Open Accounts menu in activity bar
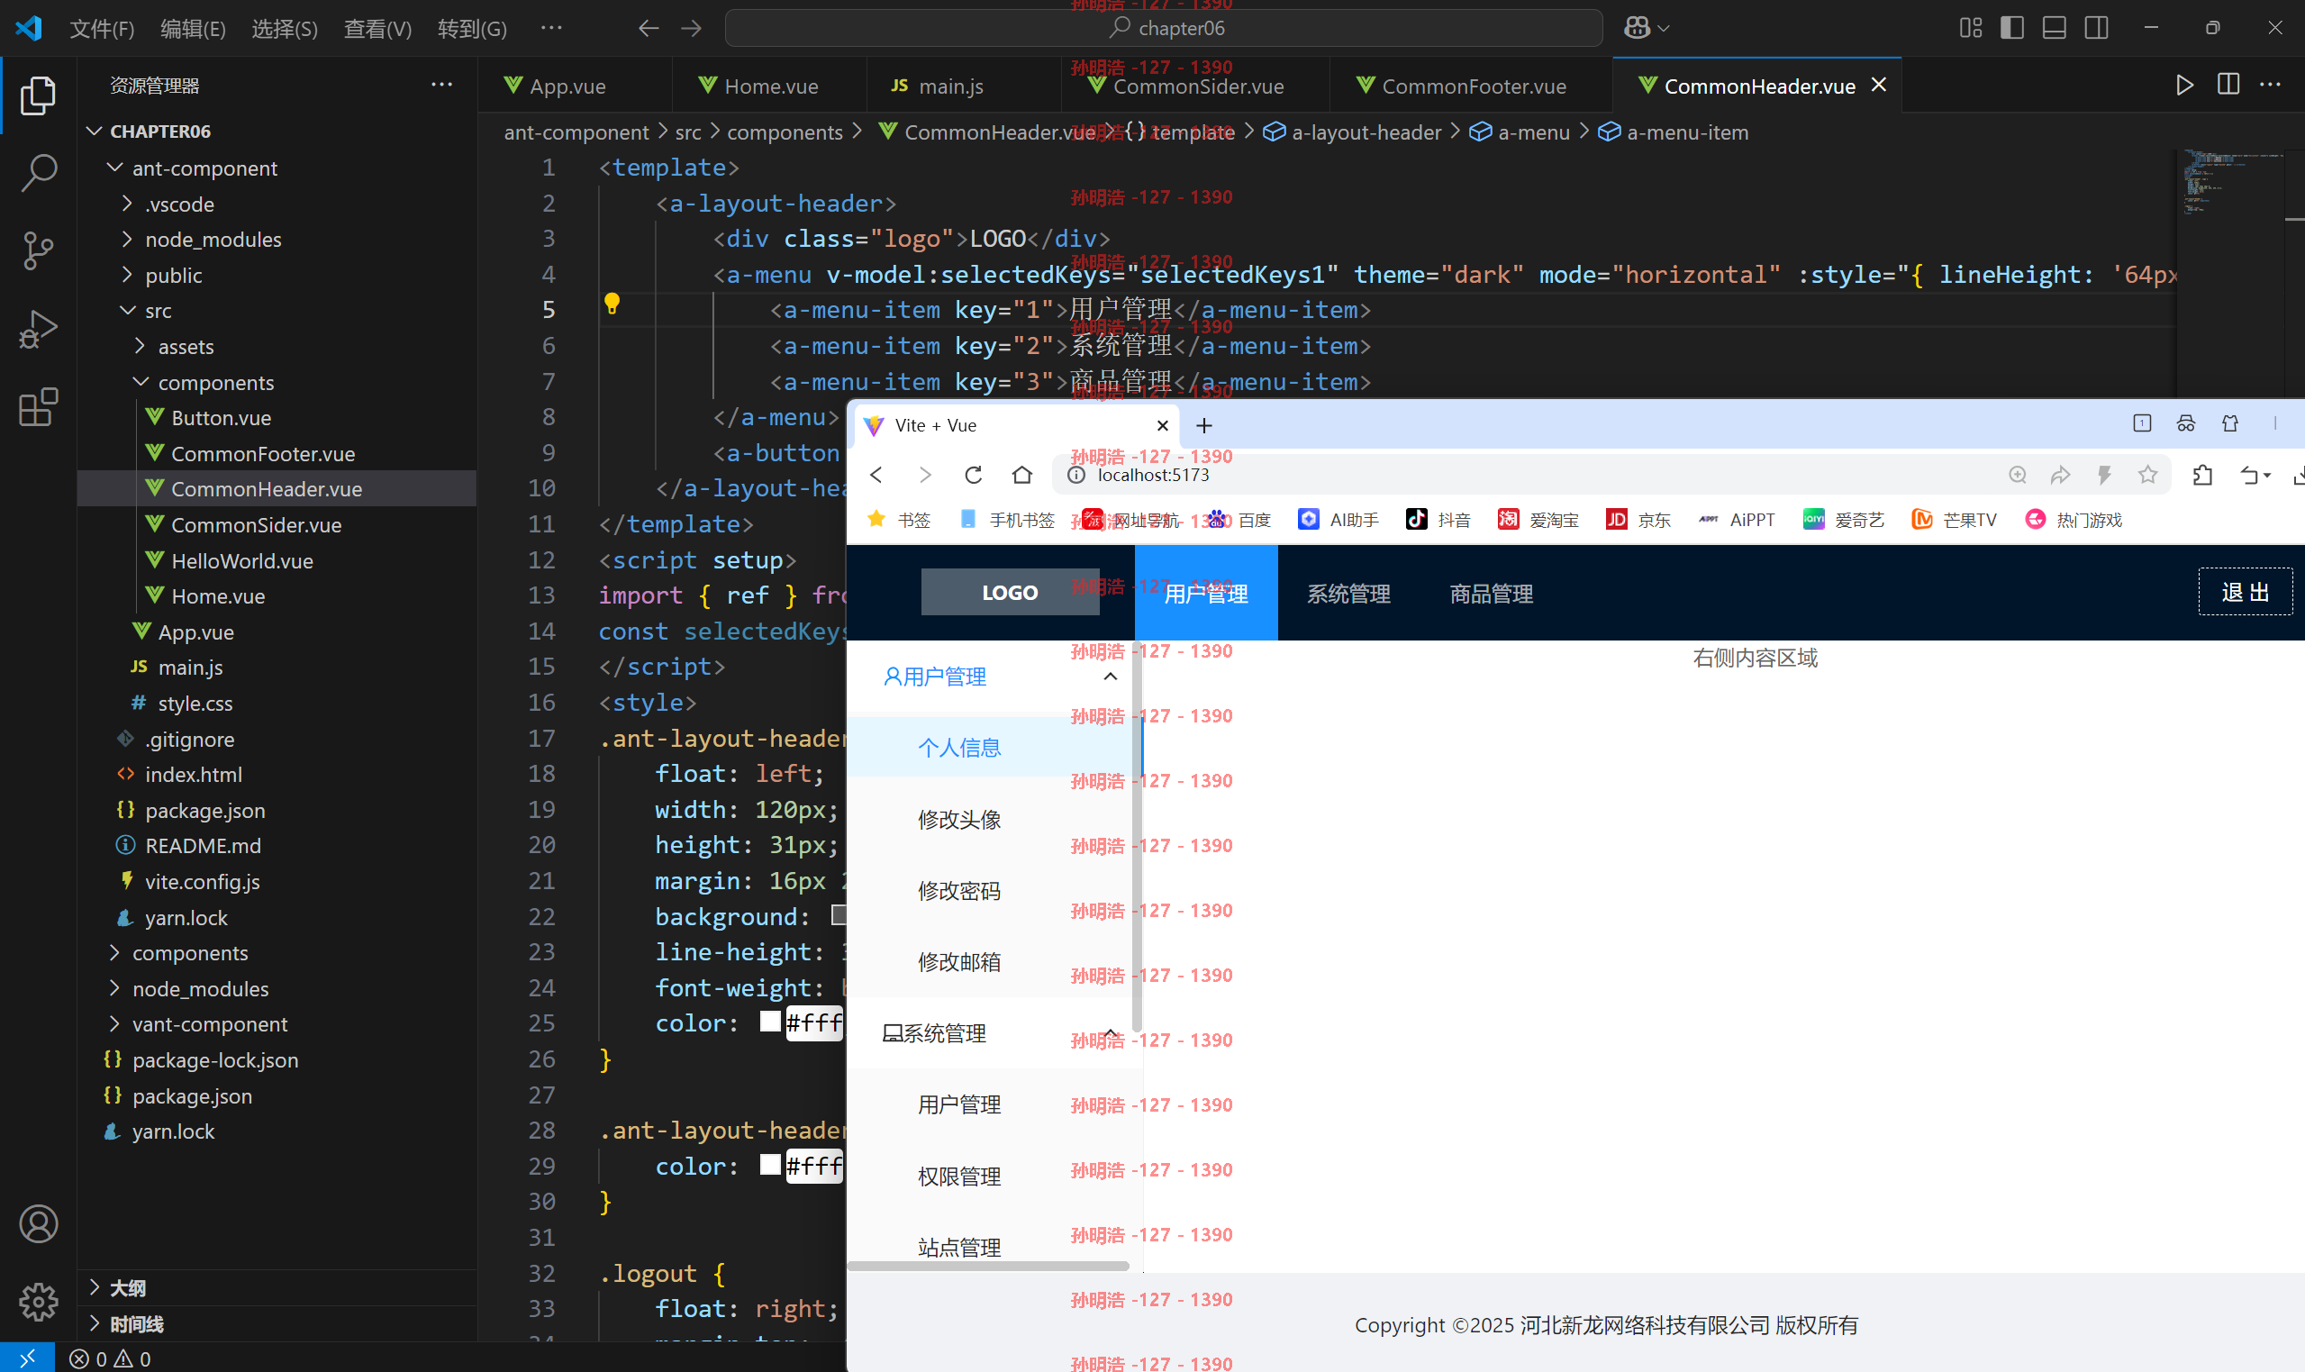This screenshot has height=1372, width=2305. [38, 1224]
